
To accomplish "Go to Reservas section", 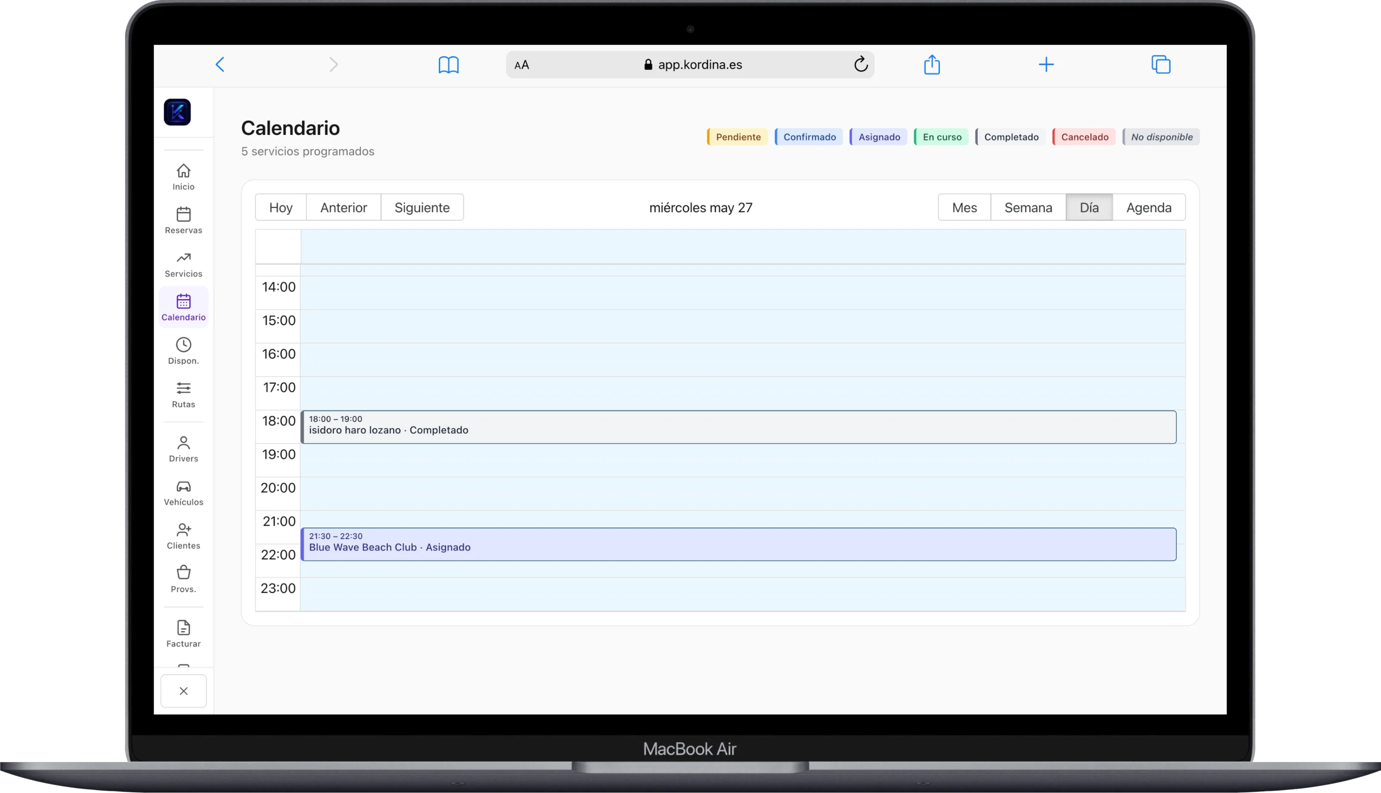I will (x=184, y=221).
